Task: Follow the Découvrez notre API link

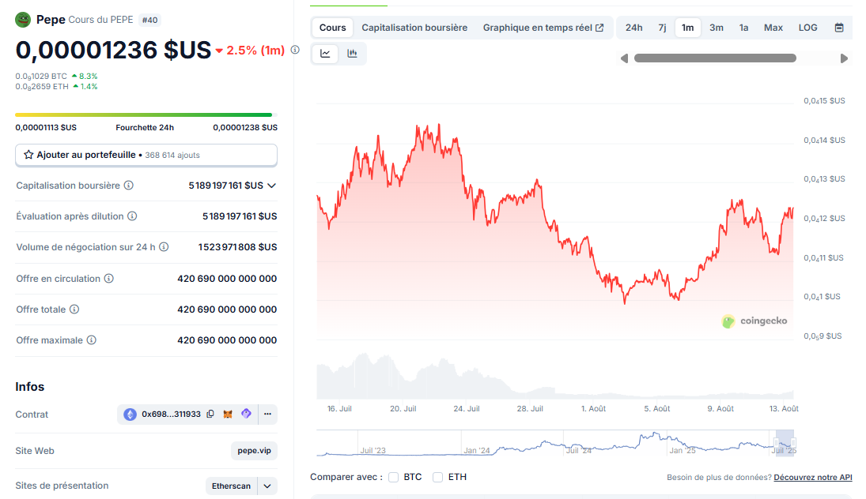Action: point(812,478)
